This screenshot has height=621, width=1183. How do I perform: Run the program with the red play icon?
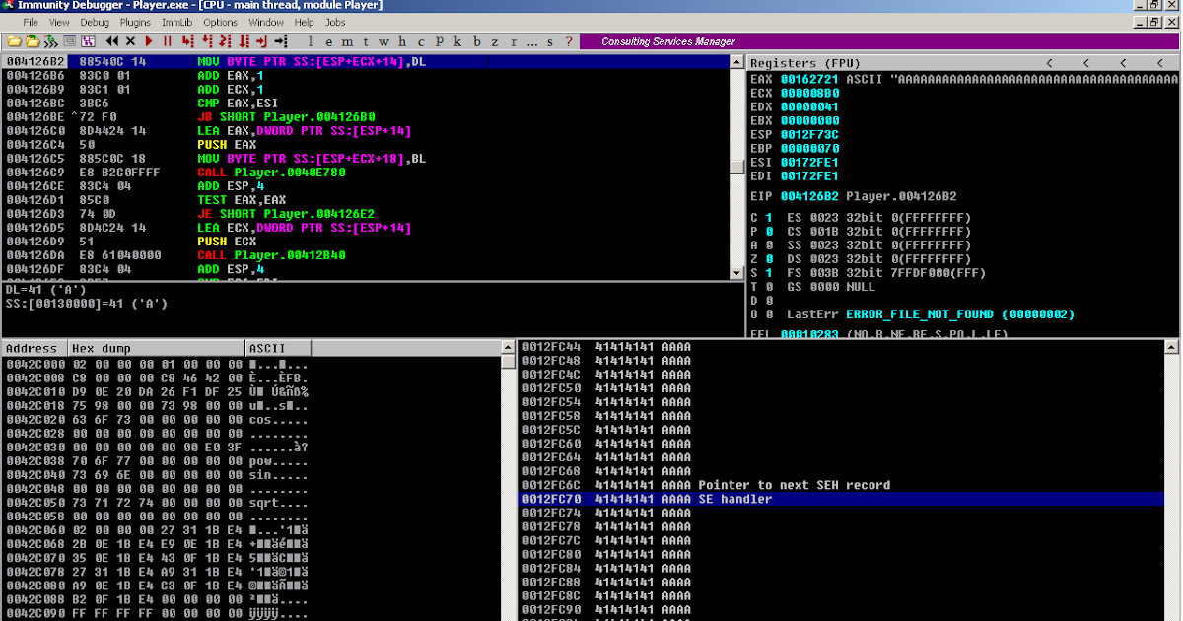coord(148,40)
